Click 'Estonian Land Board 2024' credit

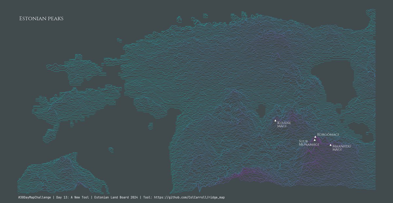pos(116,197)
